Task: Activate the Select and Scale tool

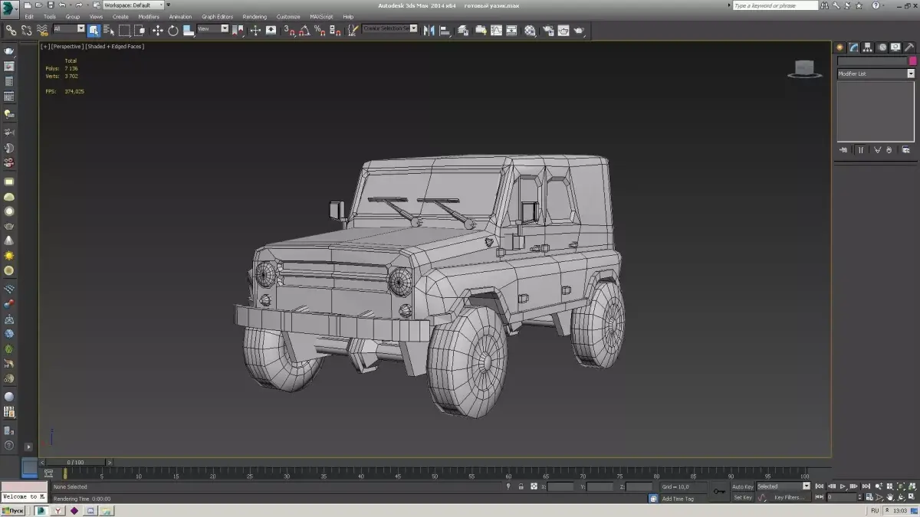Action: pos(188,30)
